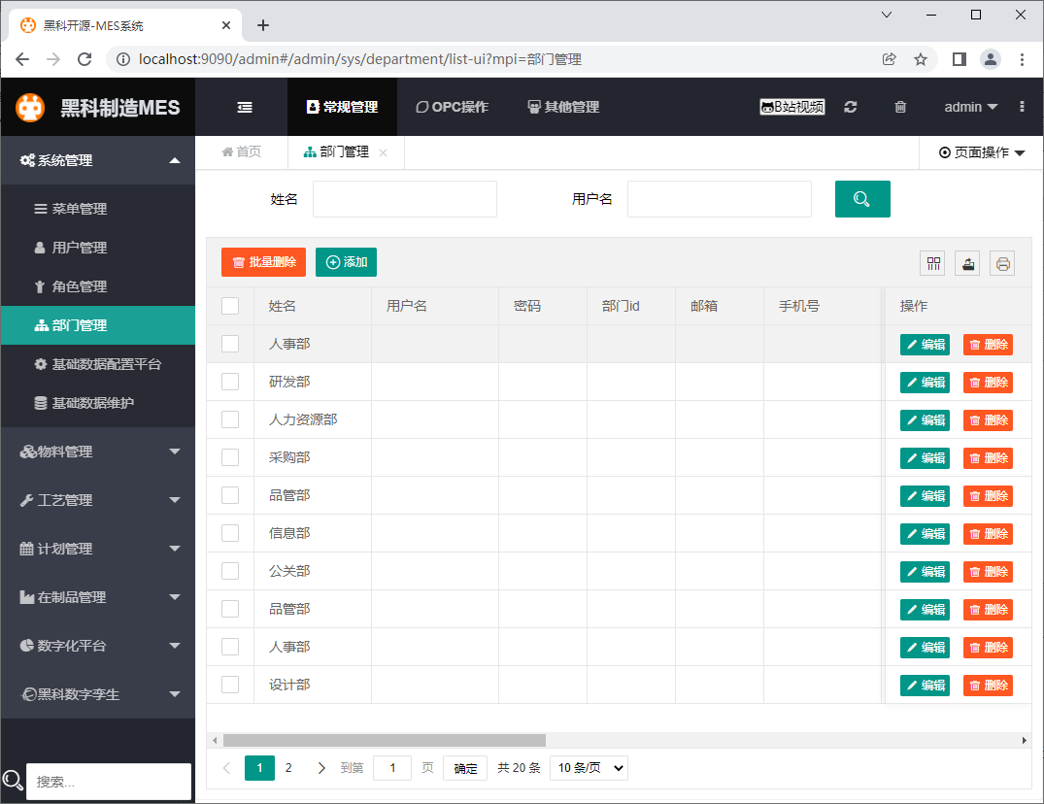The image size is (1044, 804).
Task: Click the search magnifier button
Action: 862,199
